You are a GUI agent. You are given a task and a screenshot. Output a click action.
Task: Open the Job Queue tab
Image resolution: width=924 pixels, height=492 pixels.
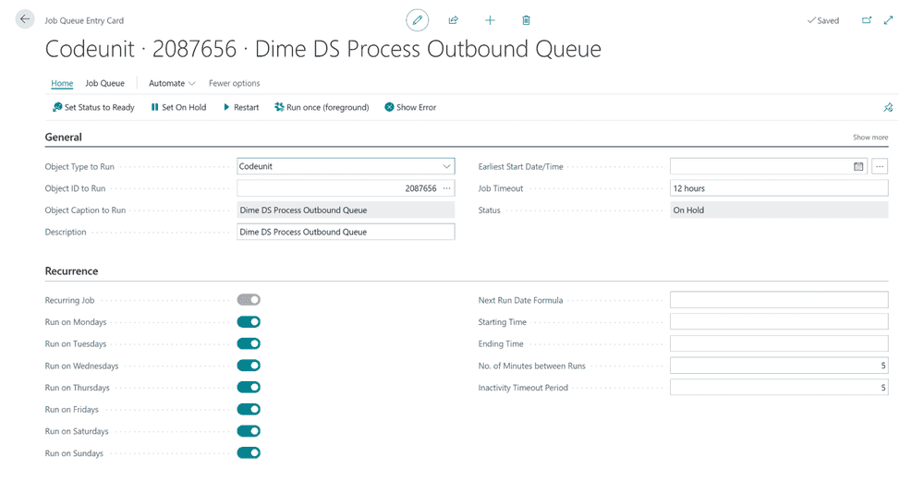105,83
